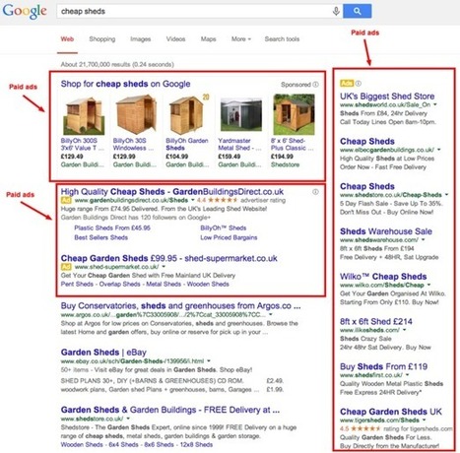Expand dropdown arrow next to elbecgardenbuildings.co.uk URL
460x453 pixels.
click(438, 150)
